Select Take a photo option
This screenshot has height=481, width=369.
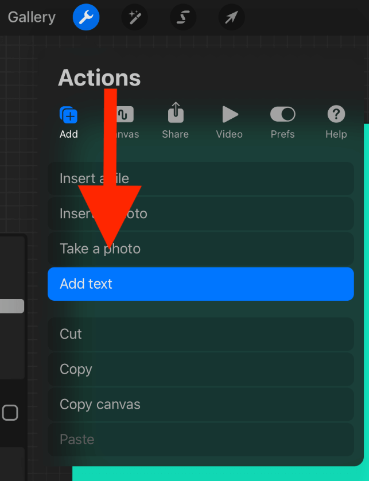coord(200,249)
